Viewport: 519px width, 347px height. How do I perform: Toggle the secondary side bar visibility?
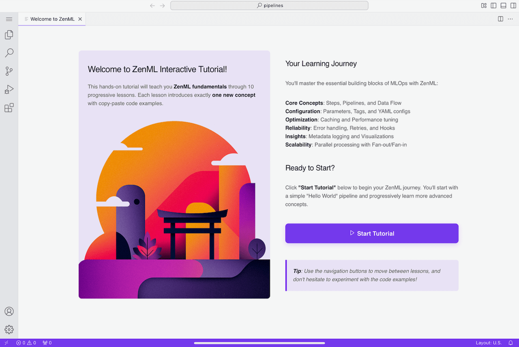pos(513,6)
